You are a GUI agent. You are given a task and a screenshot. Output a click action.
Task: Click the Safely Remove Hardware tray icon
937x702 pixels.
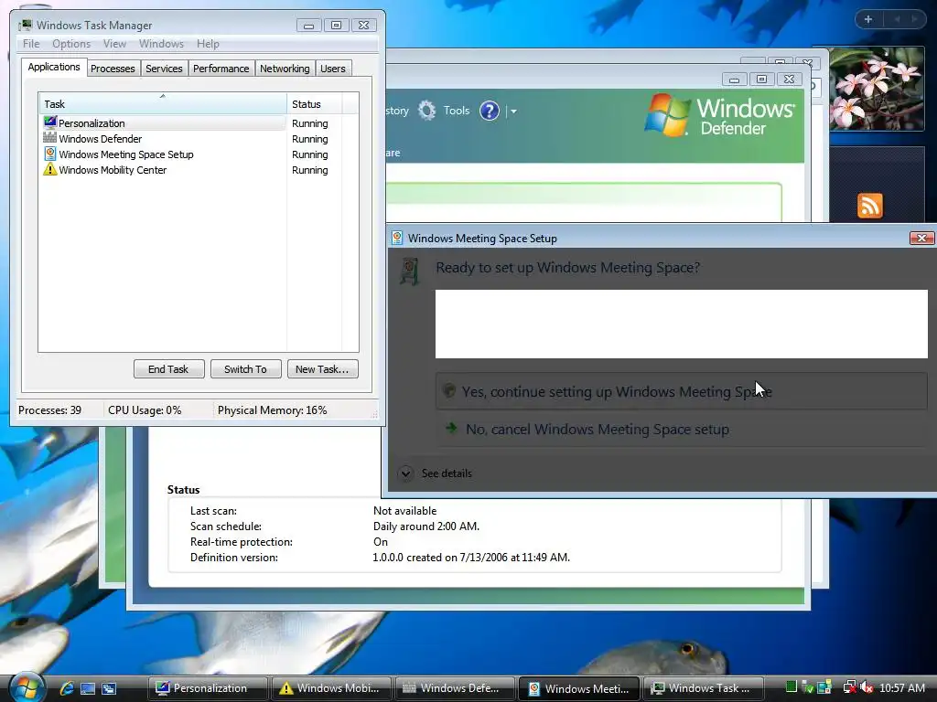click(x=807, y=687)
